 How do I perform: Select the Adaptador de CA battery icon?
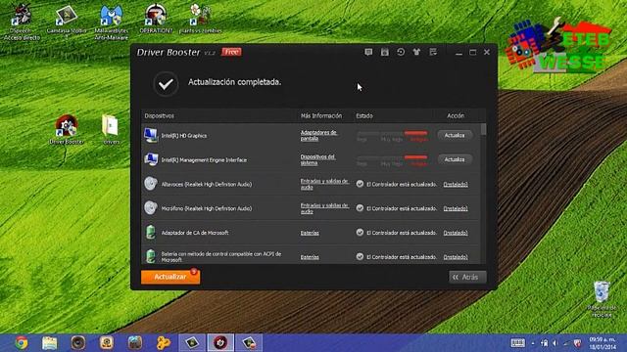pyautogui.click(x=151, y=233)
